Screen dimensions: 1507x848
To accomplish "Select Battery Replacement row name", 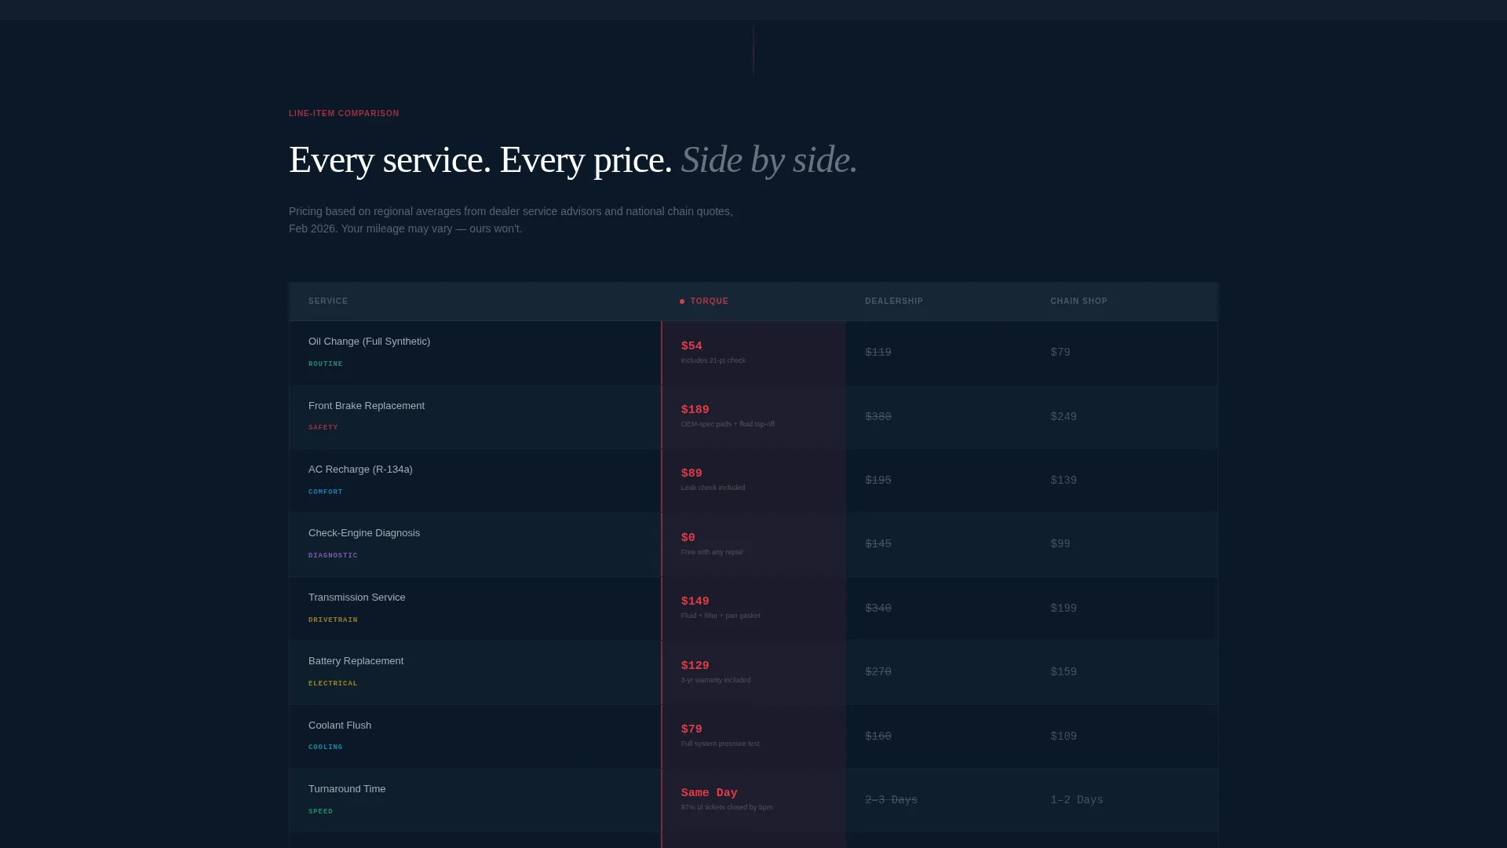I will pos(356,661).
